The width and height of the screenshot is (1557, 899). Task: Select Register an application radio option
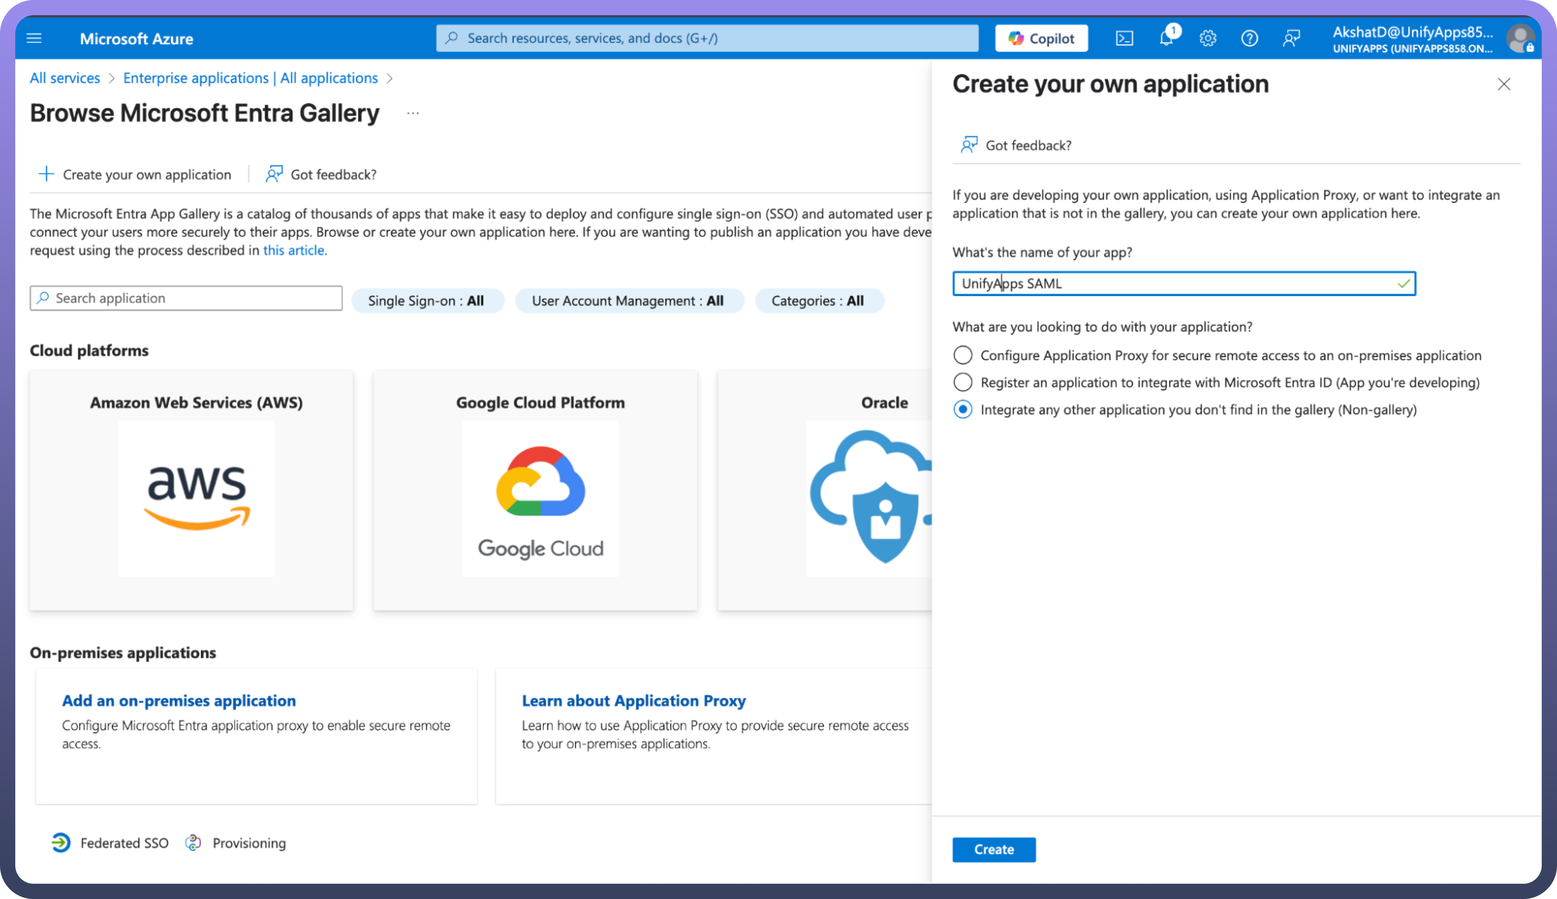click(x=962, y=382)
